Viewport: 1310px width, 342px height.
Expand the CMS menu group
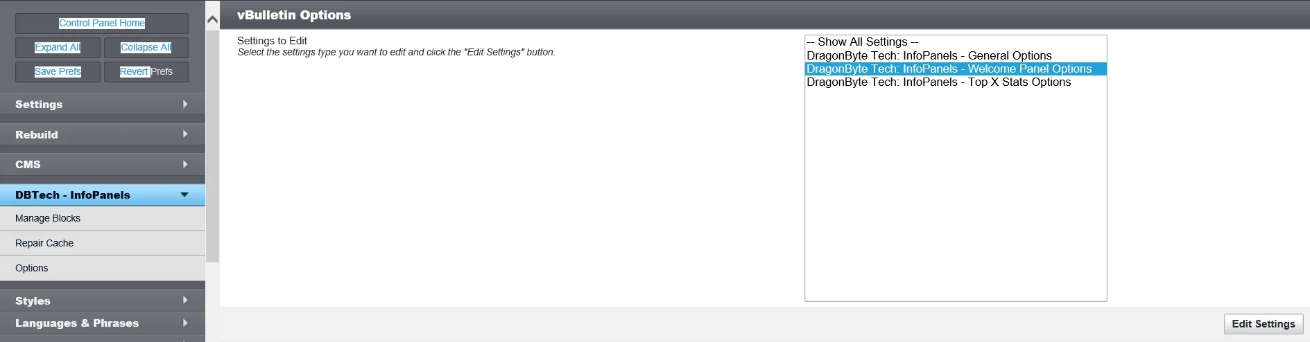click(x=103, y=165)
